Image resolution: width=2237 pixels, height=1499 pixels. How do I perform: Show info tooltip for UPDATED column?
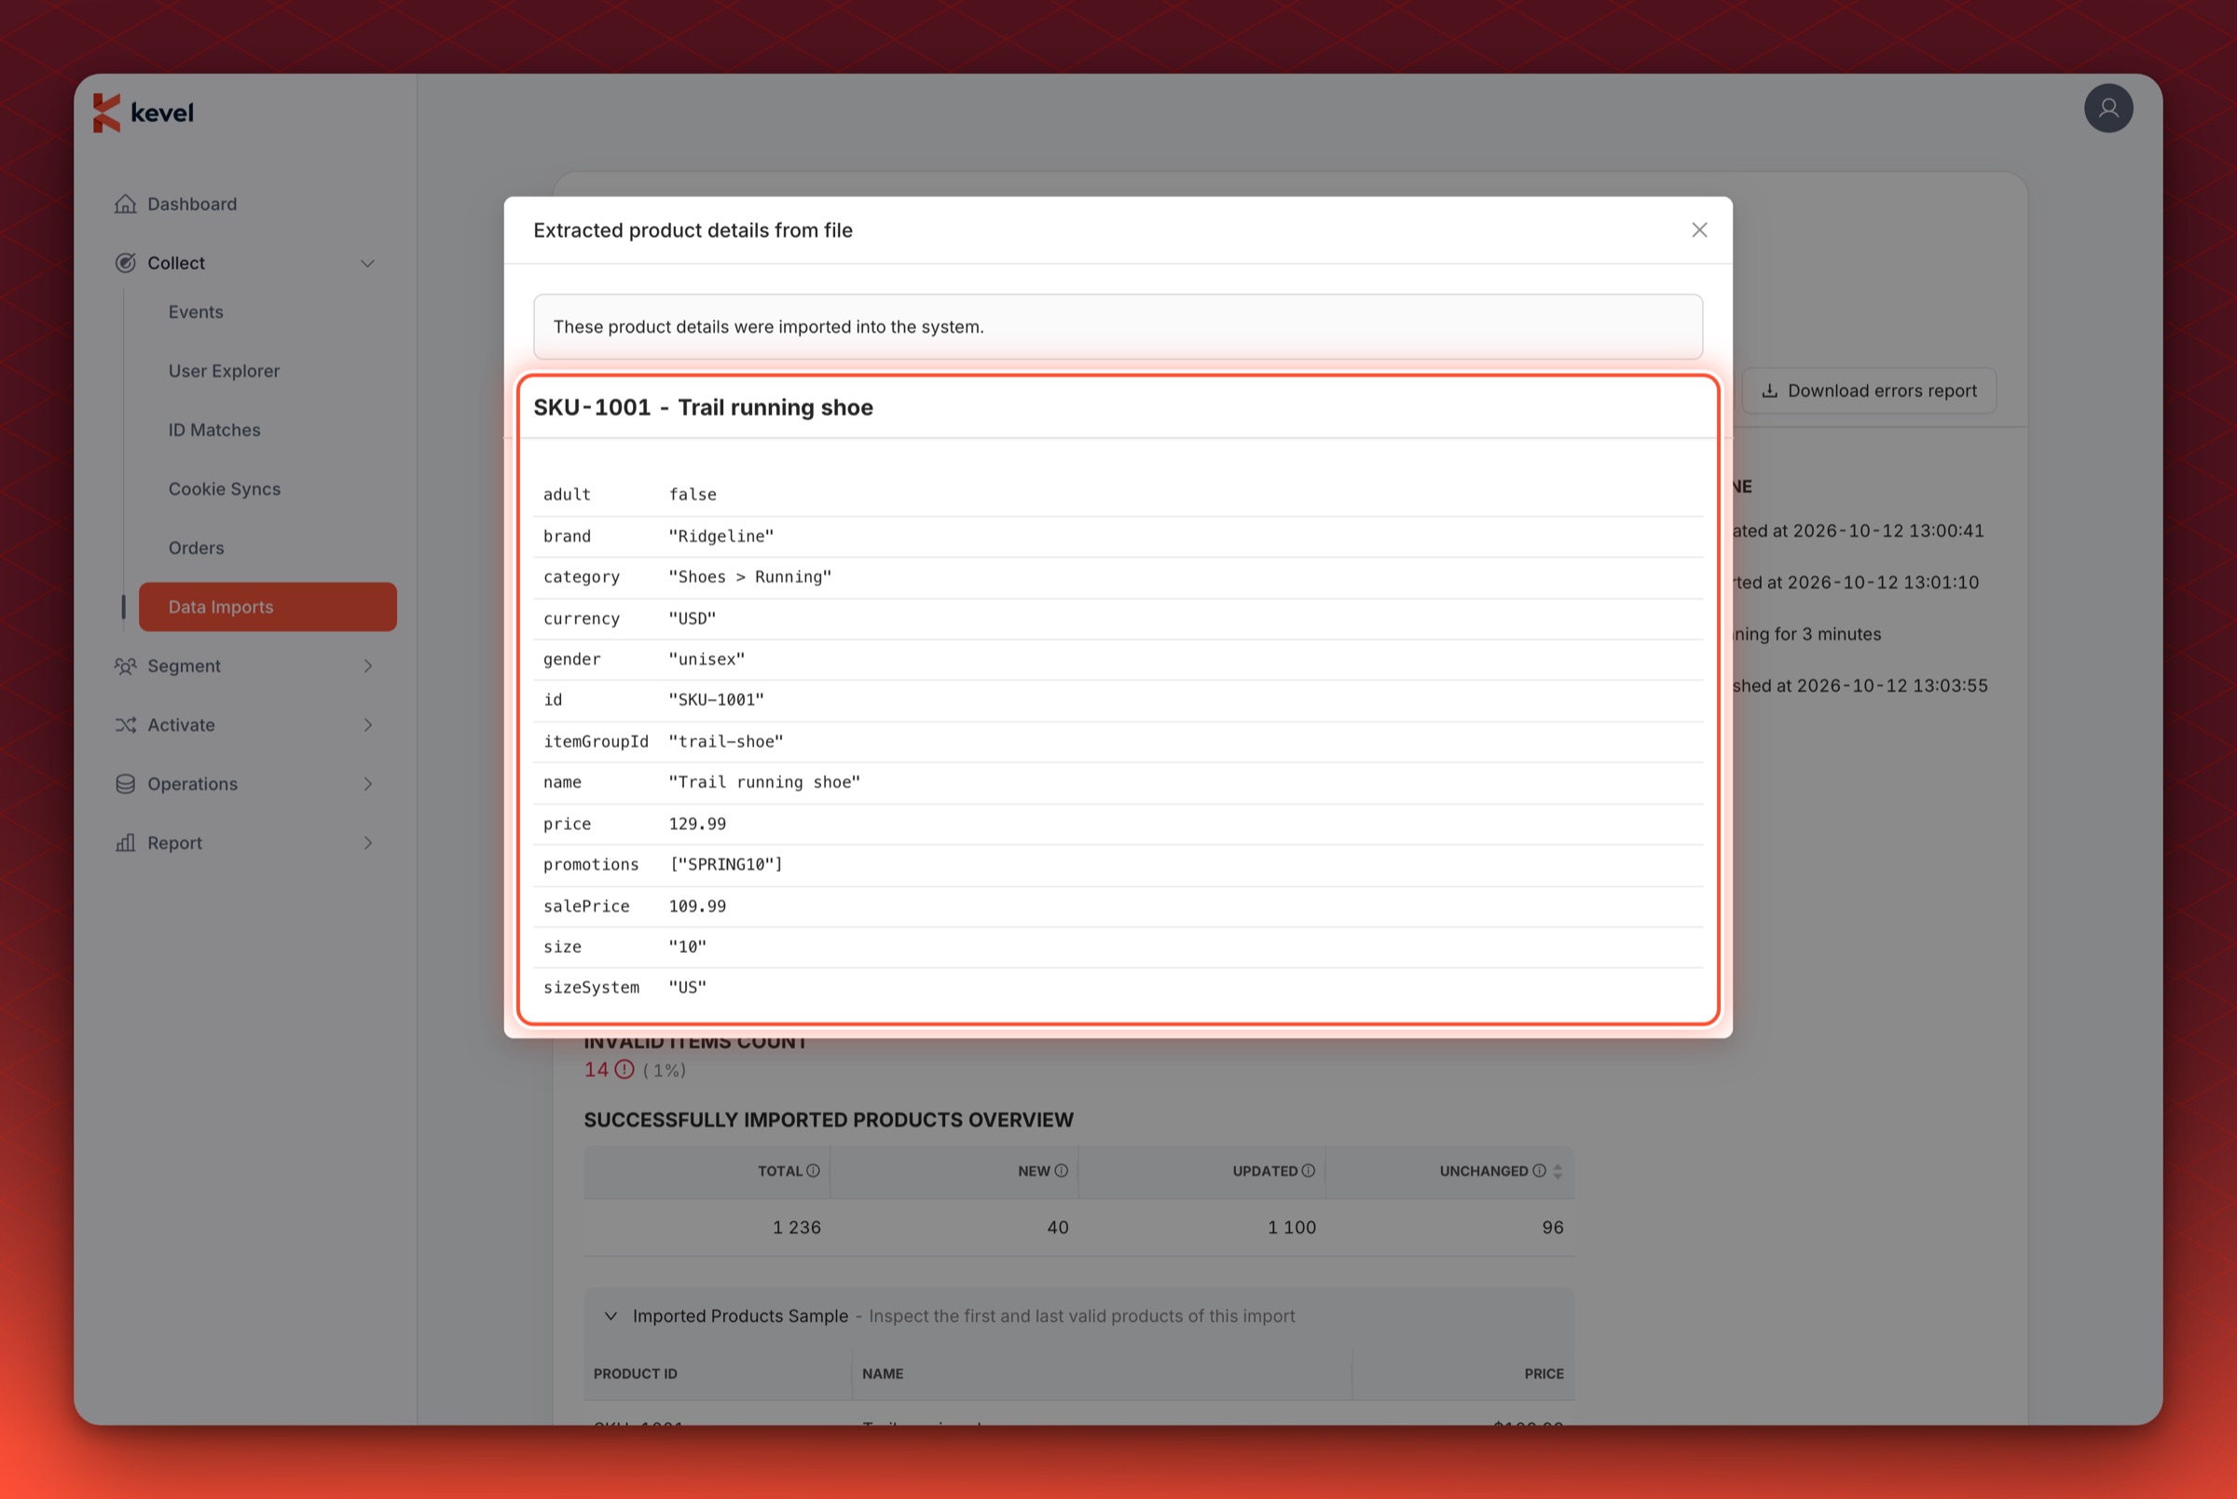(x=1309, y=1171)
